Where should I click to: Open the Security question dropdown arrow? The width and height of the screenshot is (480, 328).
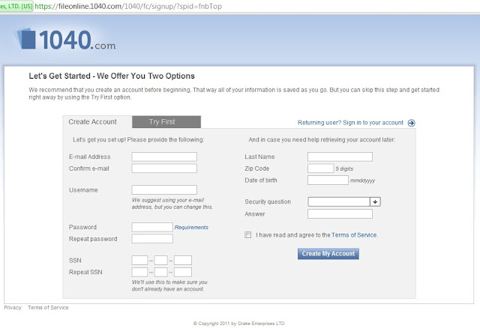tap(375, 201)
